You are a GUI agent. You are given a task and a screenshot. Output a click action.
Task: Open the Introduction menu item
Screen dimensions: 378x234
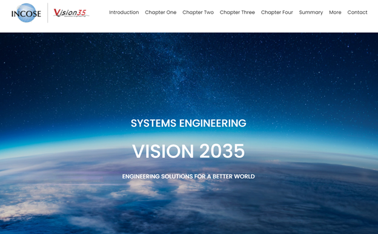click(x=124, y=12)
